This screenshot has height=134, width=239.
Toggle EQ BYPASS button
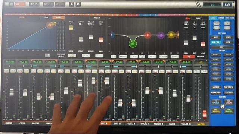[x=174, y=57]
